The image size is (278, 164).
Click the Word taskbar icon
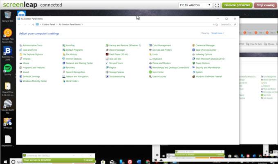pyautogui.click(x=139, y=162)
